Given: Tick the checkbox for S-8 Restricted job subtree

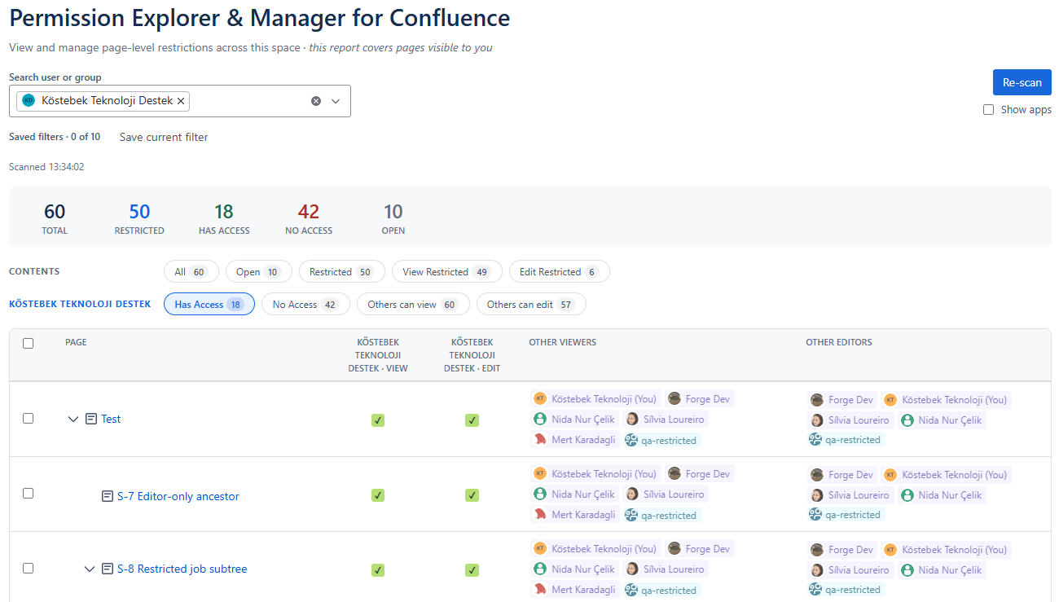Looking at the screenshot, I should tap(29, 568).
